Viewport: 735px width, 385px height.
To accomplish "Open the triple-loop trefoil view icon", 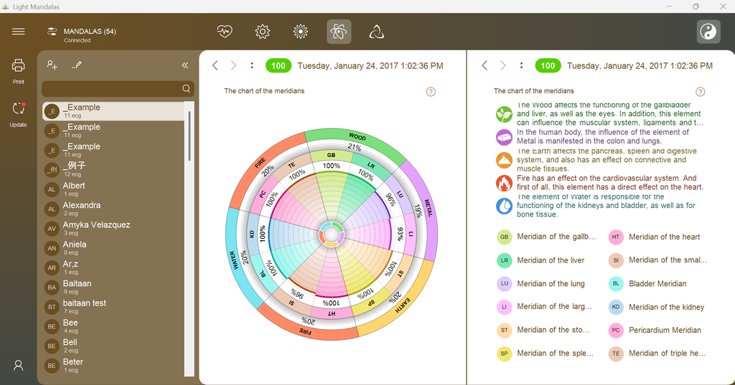I will point(376,32).
